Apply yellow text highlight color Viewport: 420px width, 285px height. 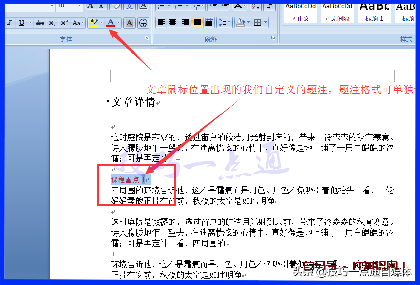[93, 23]
